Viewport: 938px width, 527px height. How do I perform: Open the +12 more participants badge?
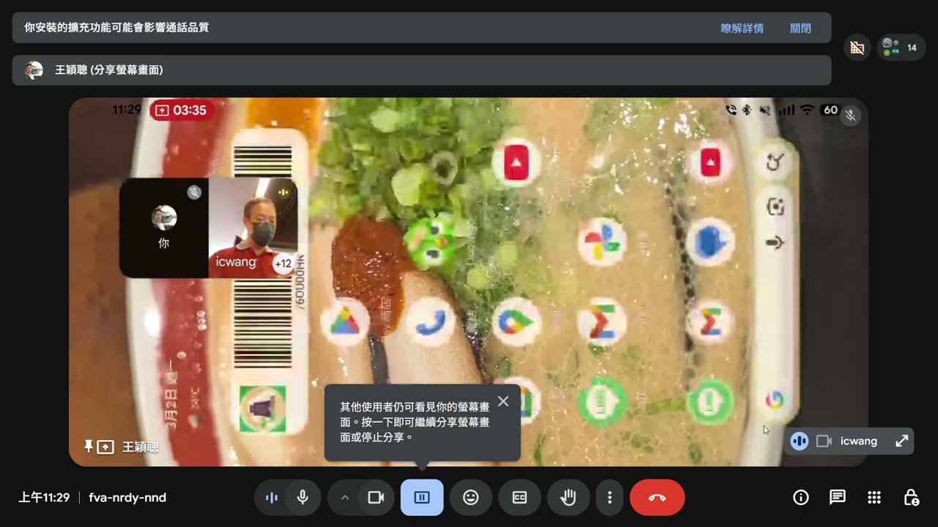click(x=283, y=263)
